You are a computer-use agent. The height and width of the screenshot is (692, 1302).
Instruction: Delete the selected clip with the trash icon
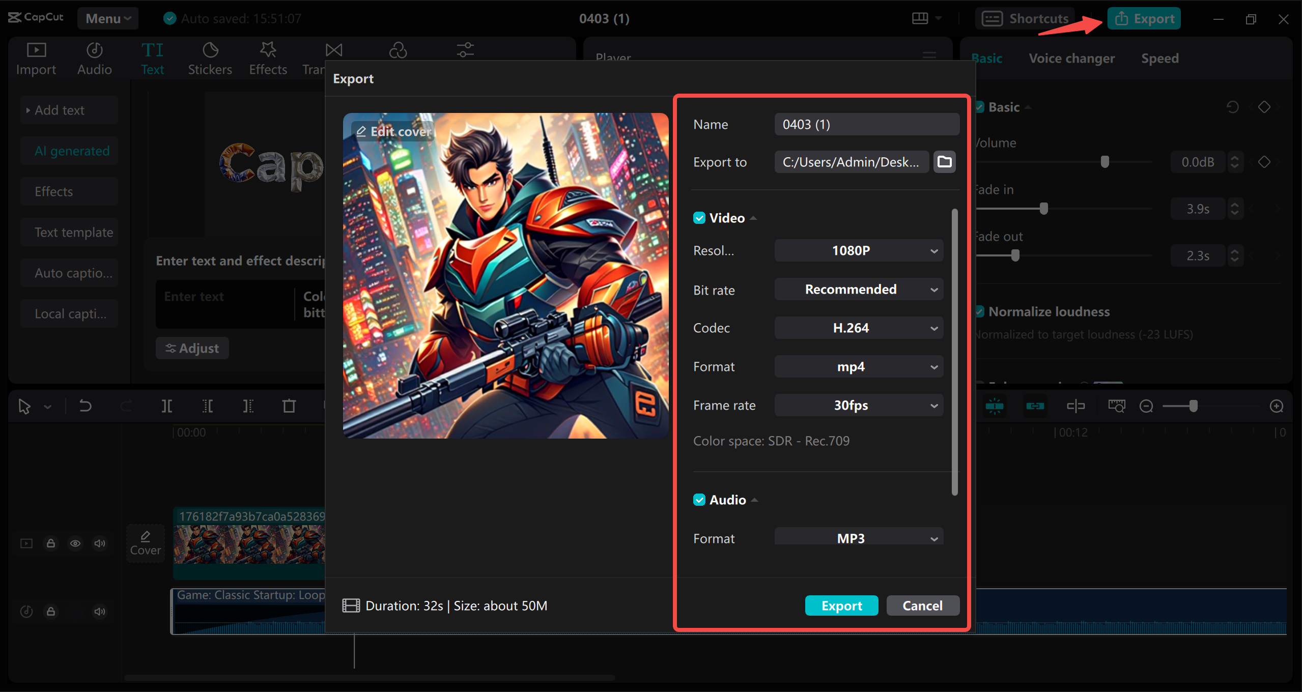(289, 406)
